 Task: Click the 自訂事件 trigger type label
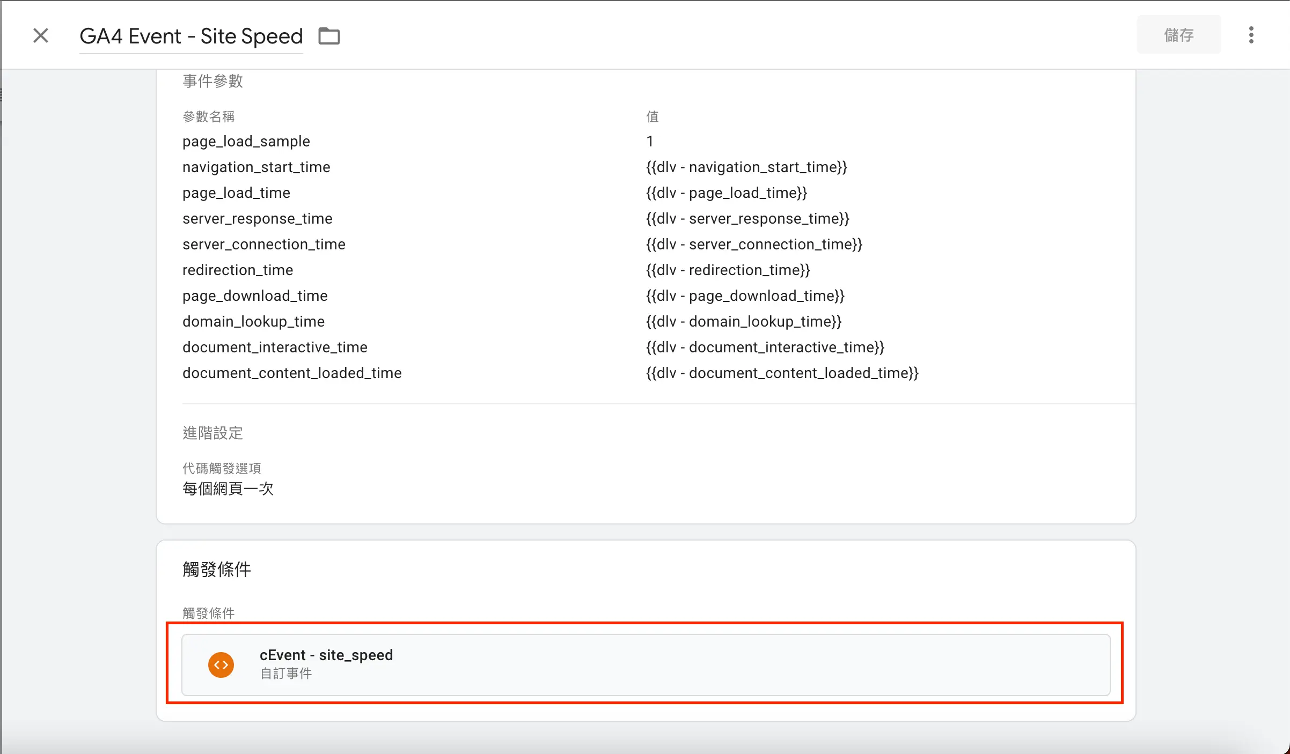point(285,674)
